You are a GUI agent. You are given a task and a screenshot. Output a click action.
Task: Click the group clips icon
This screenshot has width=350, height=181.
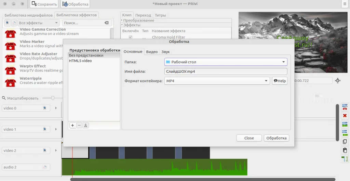pyautogui.click(x=345, y=124)
